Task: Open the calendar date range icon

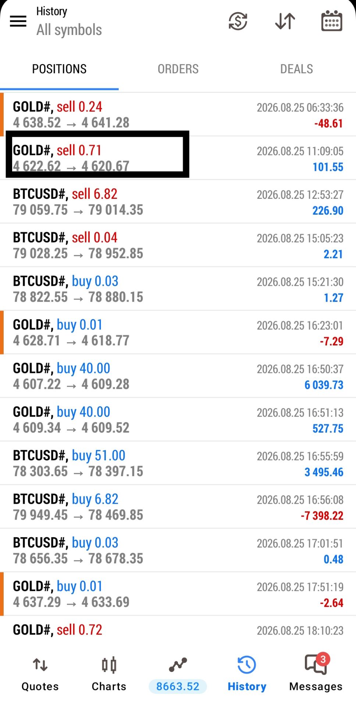Action: coord(332,21)
